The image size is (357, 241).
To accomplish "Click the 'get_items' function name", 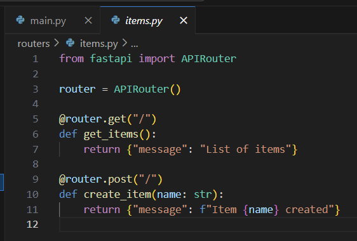I will coord(111,134).
